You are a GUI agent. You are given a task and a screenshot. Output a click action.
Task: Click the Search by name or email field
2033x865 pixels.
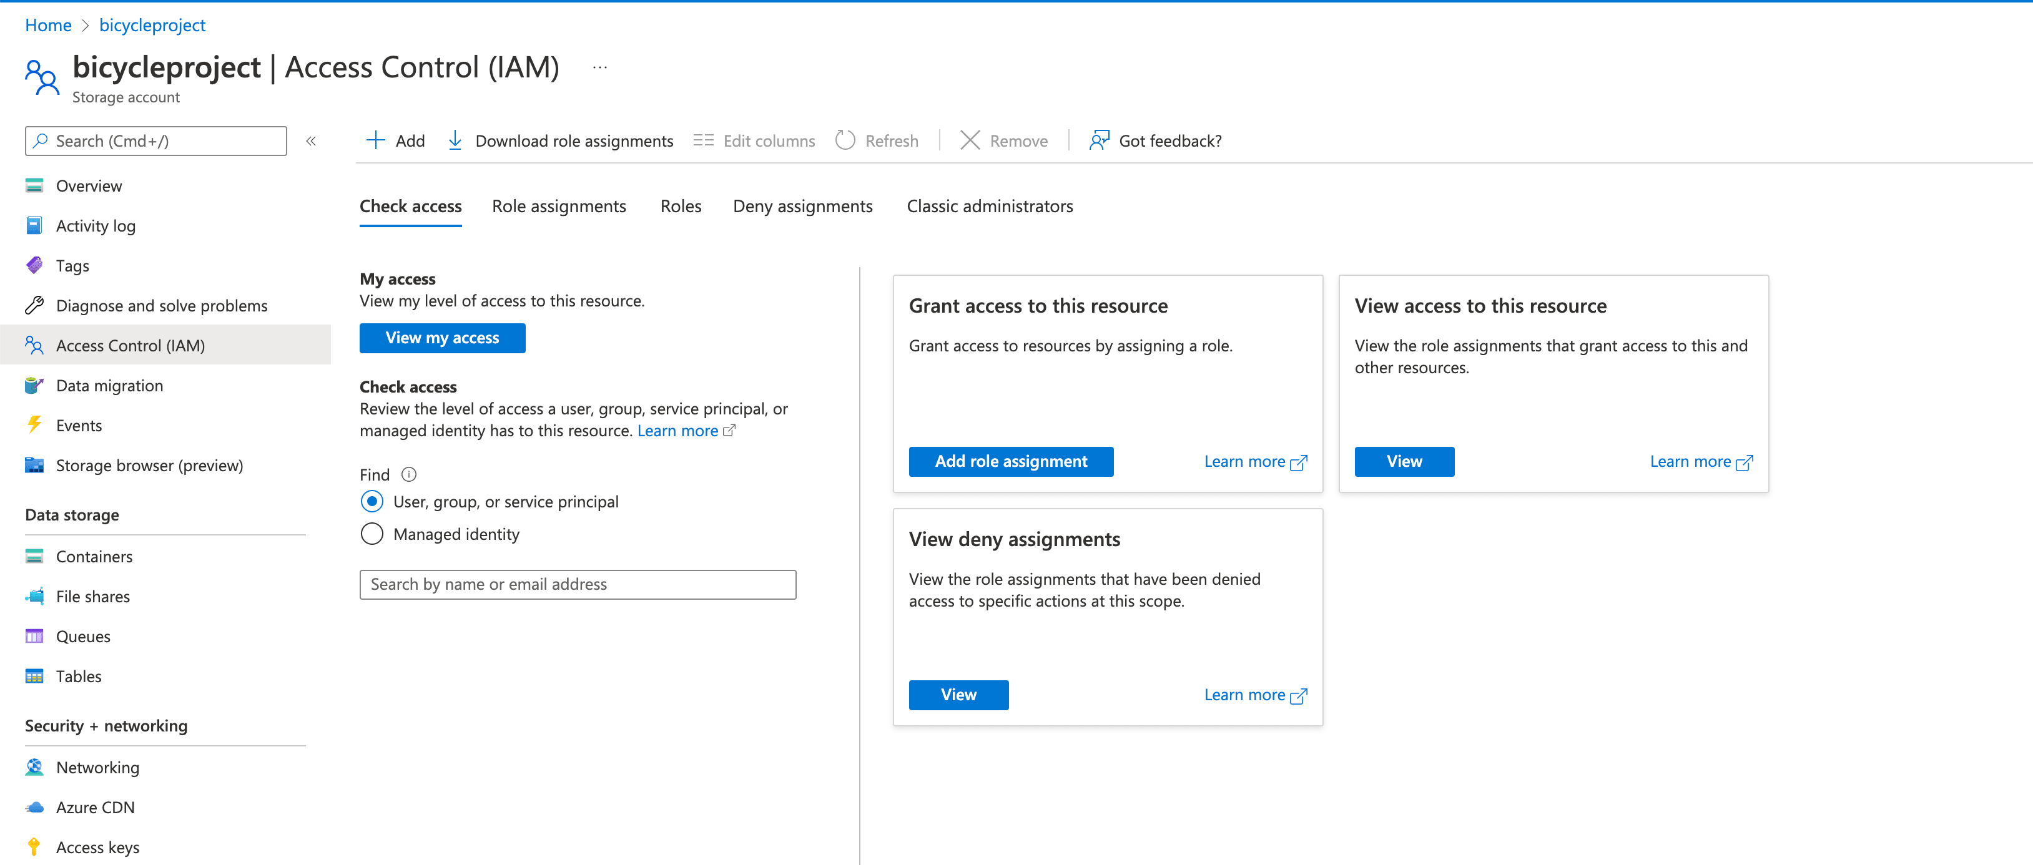[x=577, y=585]
